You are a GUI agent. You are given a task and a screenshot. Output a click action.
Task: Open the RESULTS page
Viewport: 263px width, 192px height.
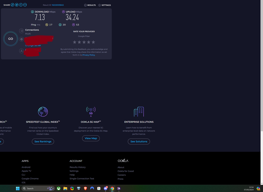tap(90, 5)
